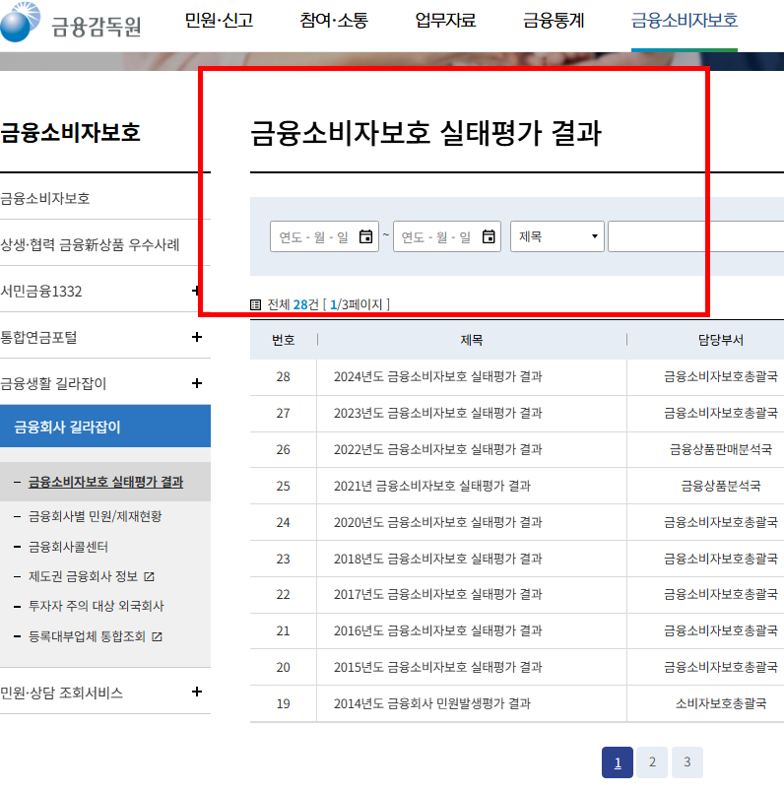The height and width of the screenshot is (792, 784).
Task: Open 제도권 금융회사 정보 submenu link
Action: tap(83, 576)
